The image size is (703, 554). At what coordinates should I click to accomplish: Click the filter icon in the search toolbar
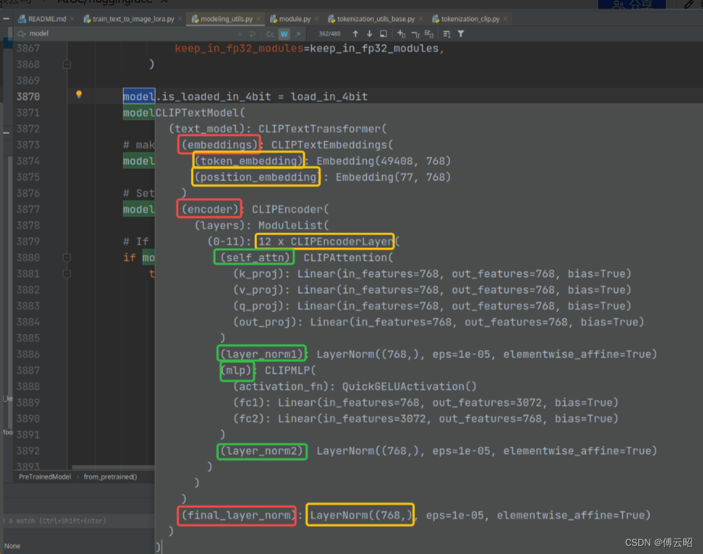[460, 33]
